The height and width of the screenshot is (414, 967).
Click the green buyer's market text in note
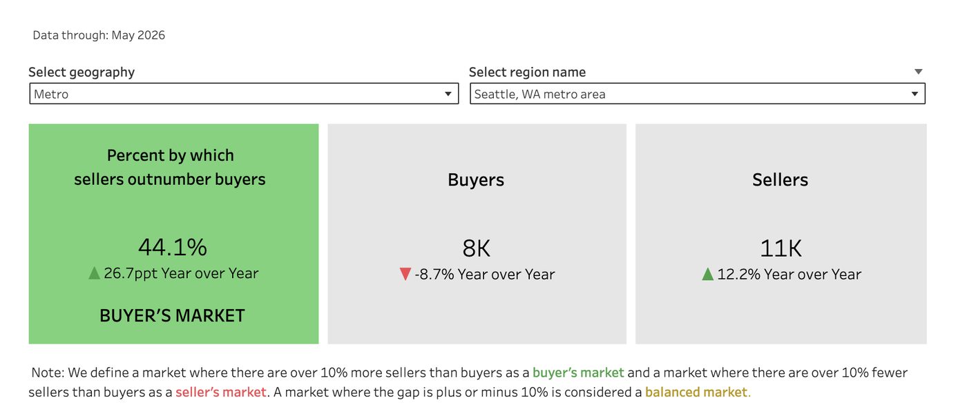coord(578,373)
